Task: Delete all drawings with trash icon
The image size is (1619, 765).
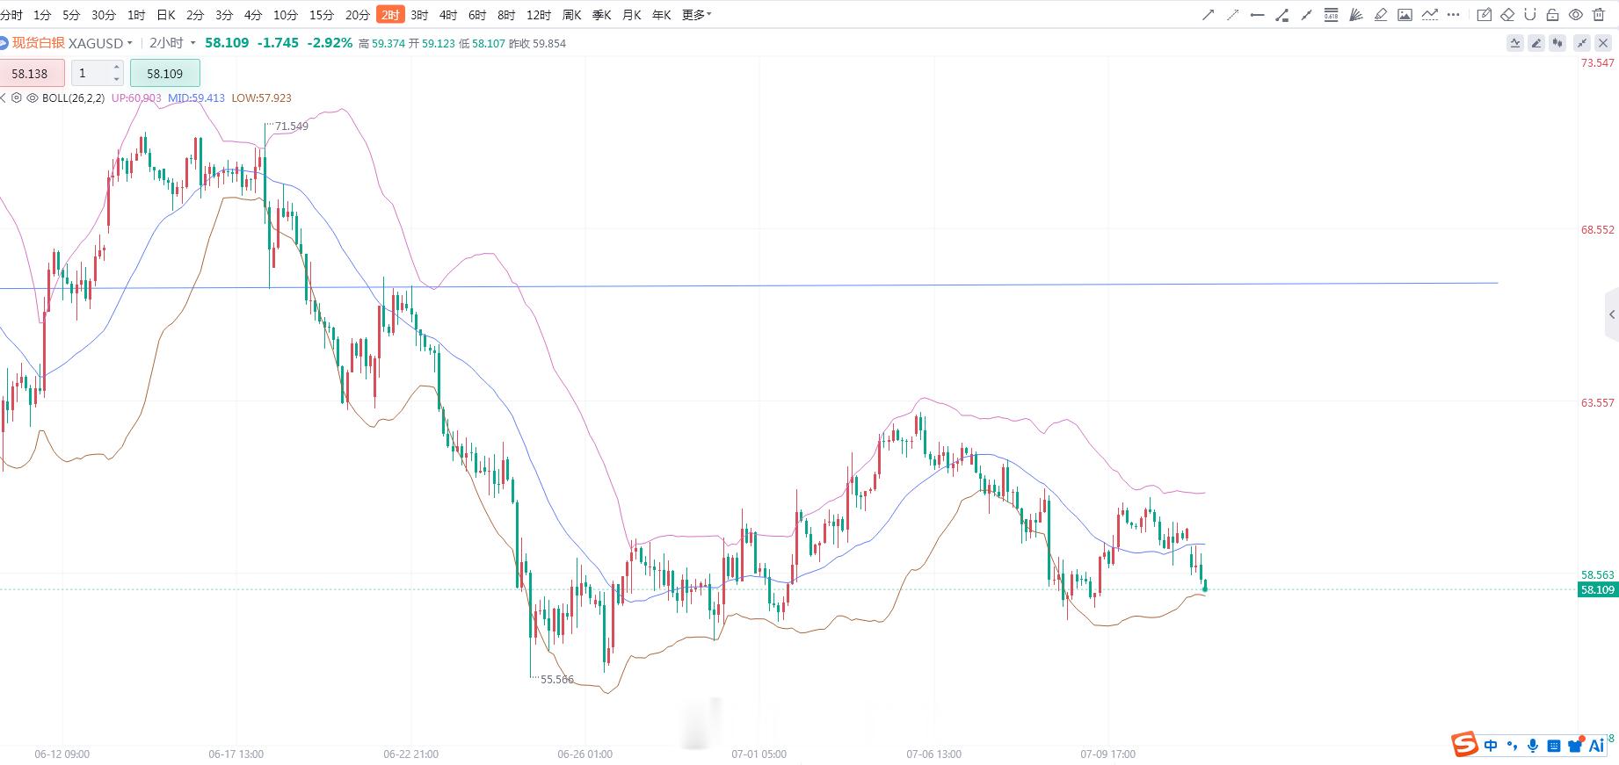Action: pos(1599,15)
